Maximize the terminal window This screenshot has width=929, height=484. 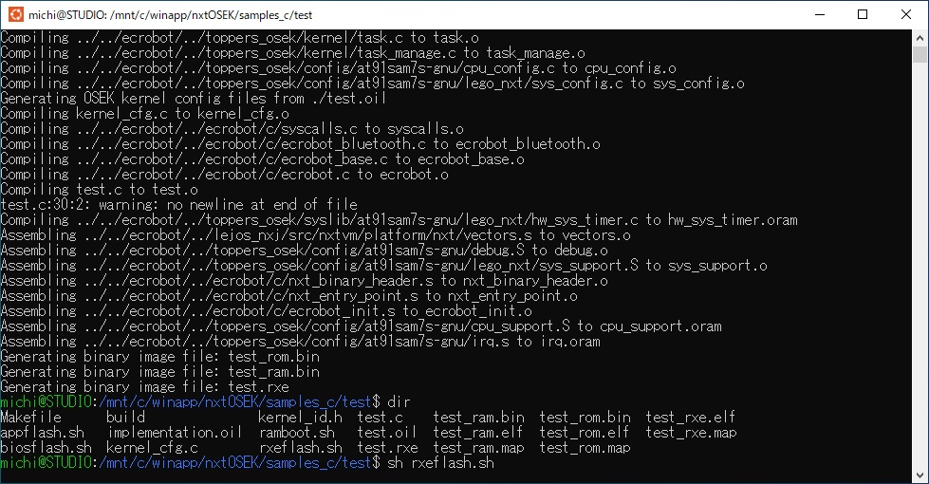863,14
